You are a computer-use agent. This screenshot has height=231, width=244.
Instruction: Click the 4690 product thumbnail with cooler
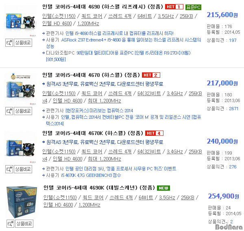point(21,21)
